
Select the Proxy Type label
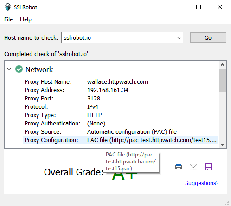point(40,115)
